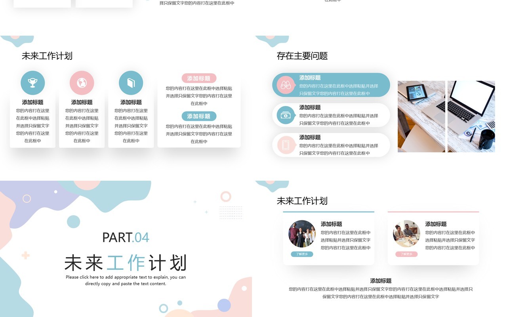Screen dimensions: 507x317
Task: Click the body text under the blue 添加标题 pill
Action: click(x=199, y=134)
